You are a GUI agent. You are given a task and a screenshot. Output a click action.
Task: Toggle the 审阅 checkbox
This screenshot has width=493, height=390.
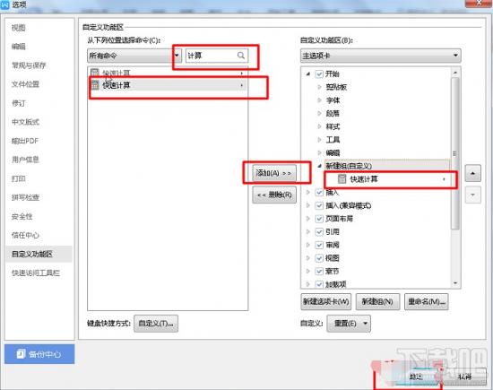[x=319, y=245]
